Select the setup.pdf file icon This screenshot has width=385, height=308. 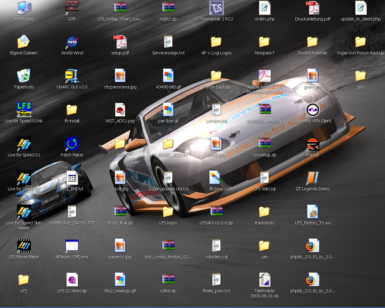click(x=120, y=42)
